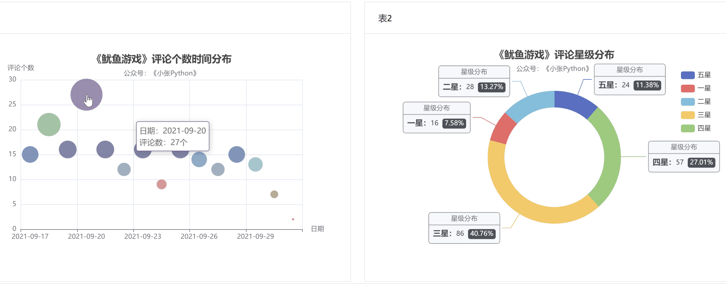The width and height of the screenshot is (726, 284).
Task: Toggle the 一星 legend item
Action: click(x=695, y=88)
